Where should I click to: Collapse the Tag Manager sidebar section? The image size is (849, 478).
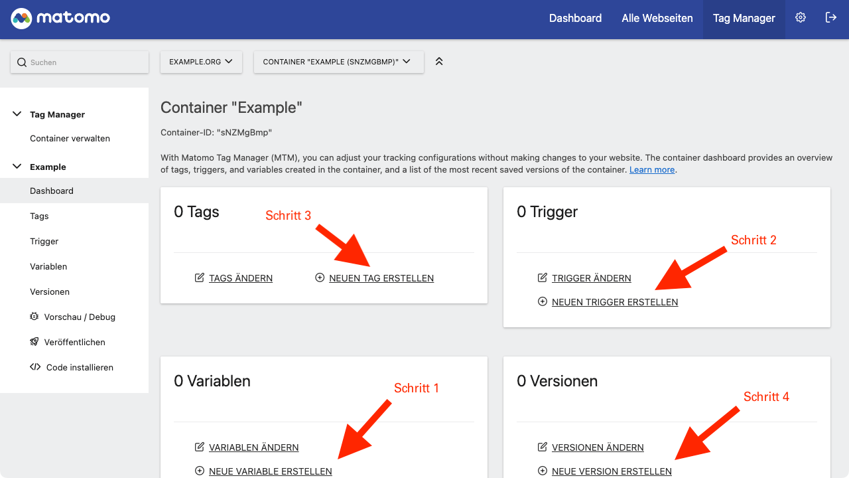click(17, 114)
